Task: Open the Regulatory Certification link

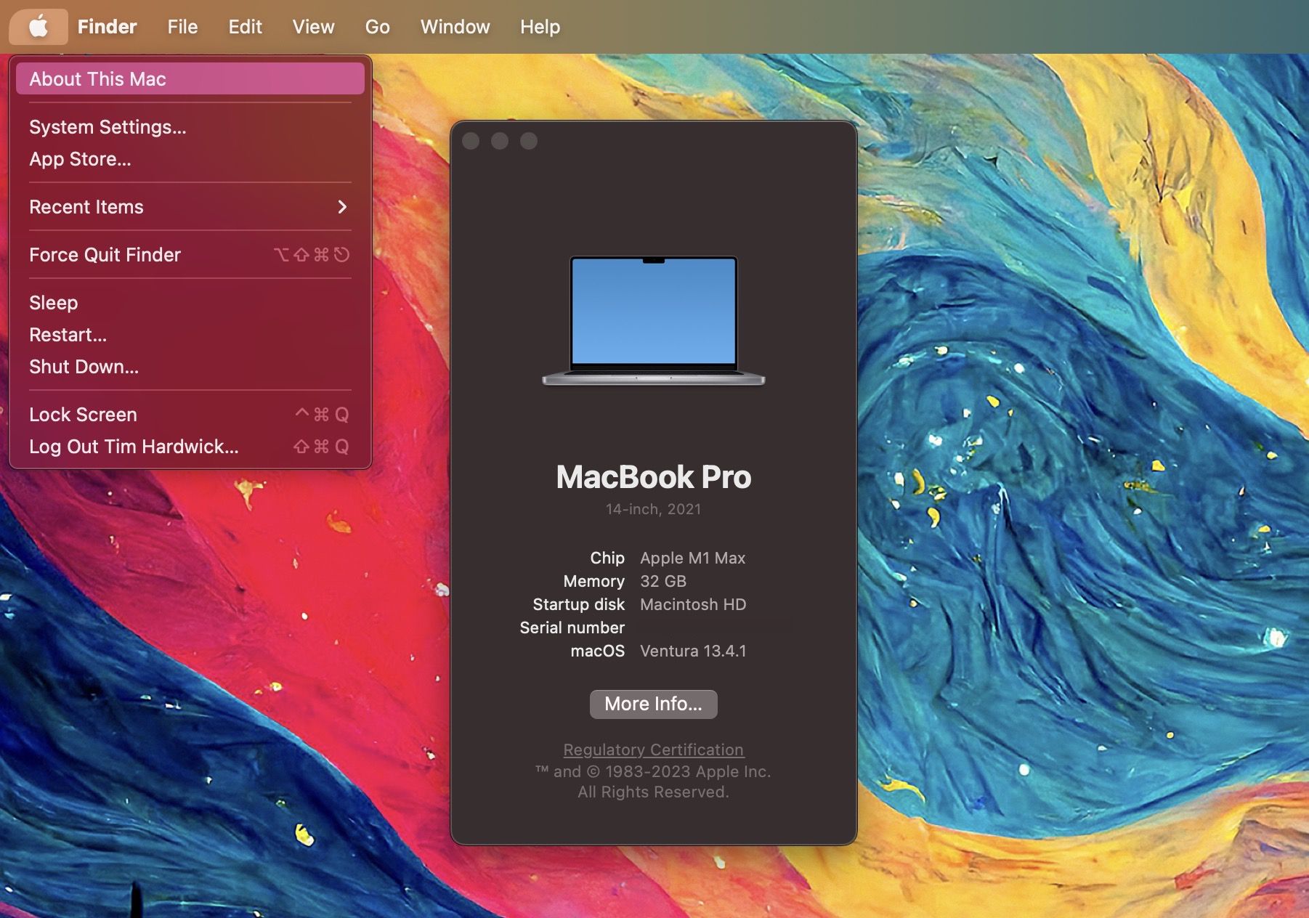Action: pyautogui.click(x=652, y=750)
